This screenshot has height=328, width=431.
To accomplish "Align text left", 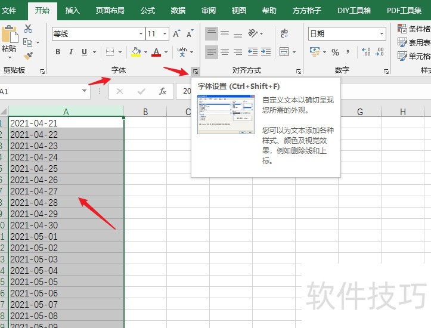I will (212, 52).
